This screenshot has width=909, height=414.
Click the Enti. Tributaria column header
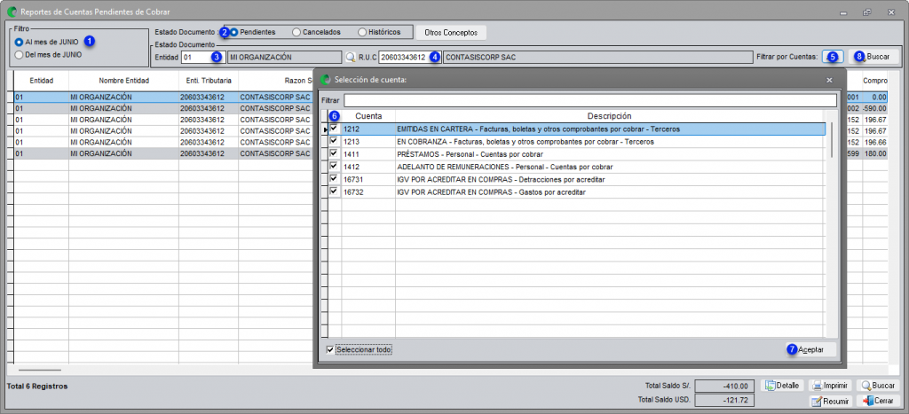tap(208, 81)
